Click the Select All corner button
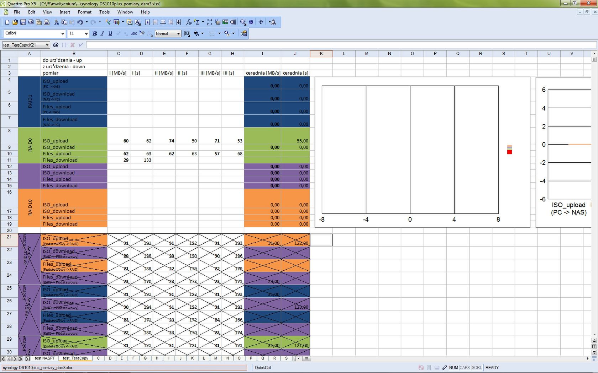 pos(9,54)
